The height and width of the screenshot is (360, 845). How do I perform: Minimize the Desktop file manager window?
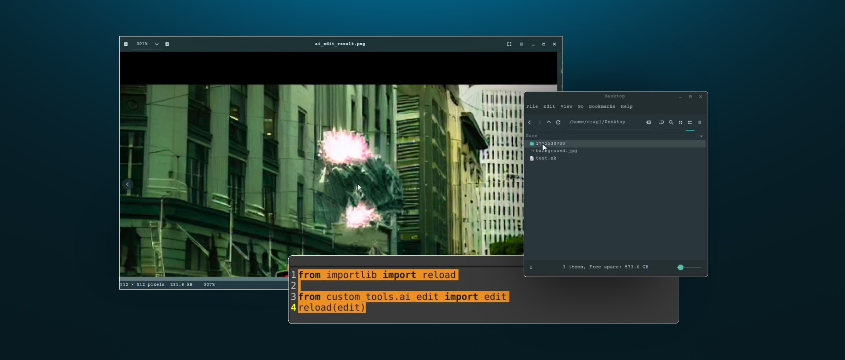[x=680, y=97]
